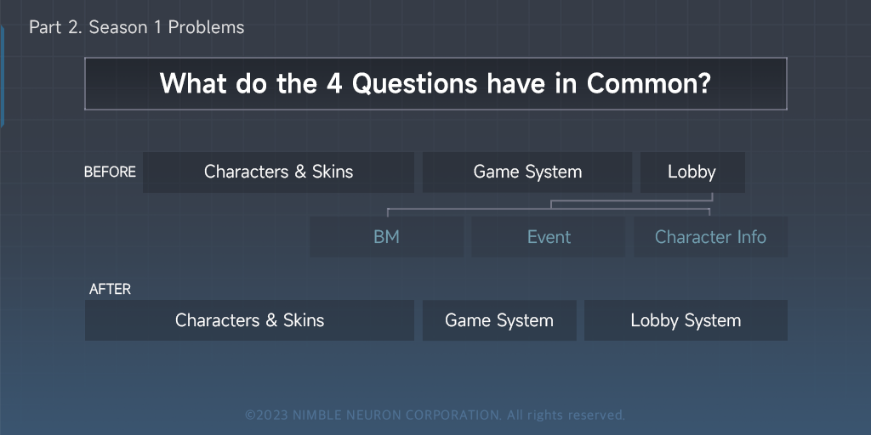The height and width of the screenshot is (435, 871).
Task: Click Game System in the AFTER row
Action: [x=499, y=320]
